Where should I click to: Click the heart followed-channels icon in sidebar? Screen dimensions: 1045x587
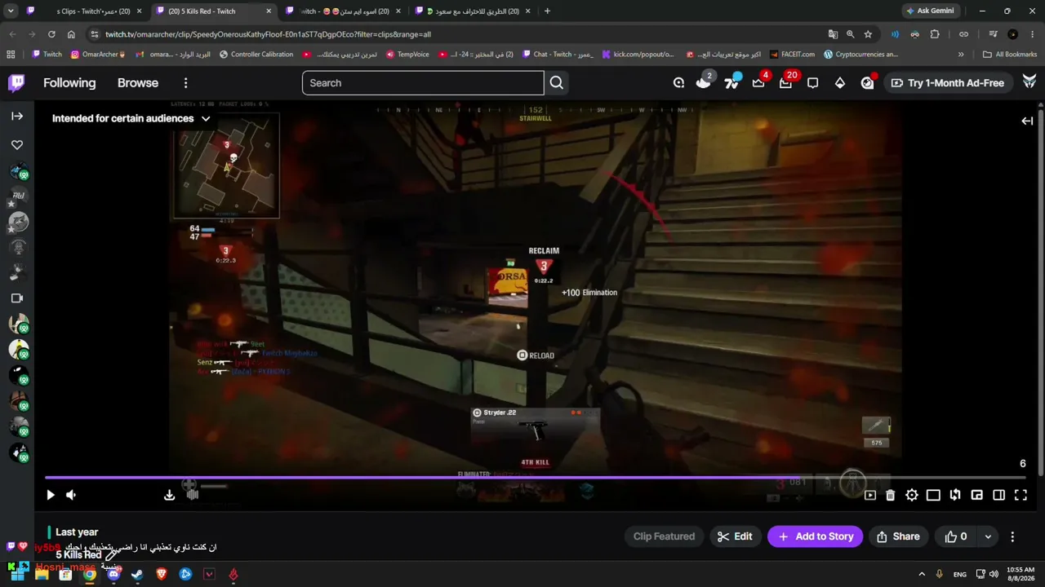(17, 145)
